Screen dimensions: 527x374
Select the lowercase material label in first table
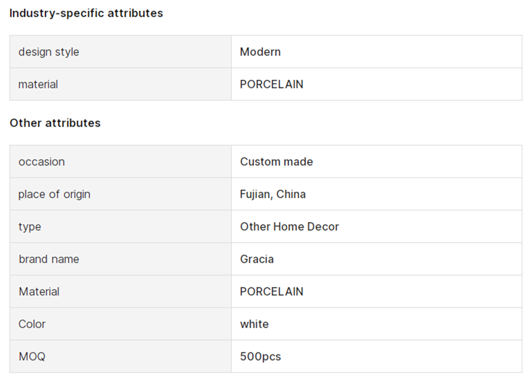coord(38,85)
